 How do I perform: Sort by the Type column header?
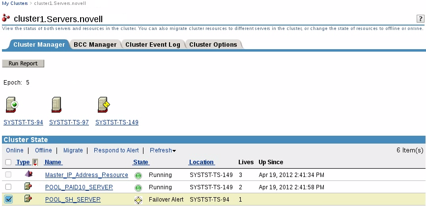23,162
